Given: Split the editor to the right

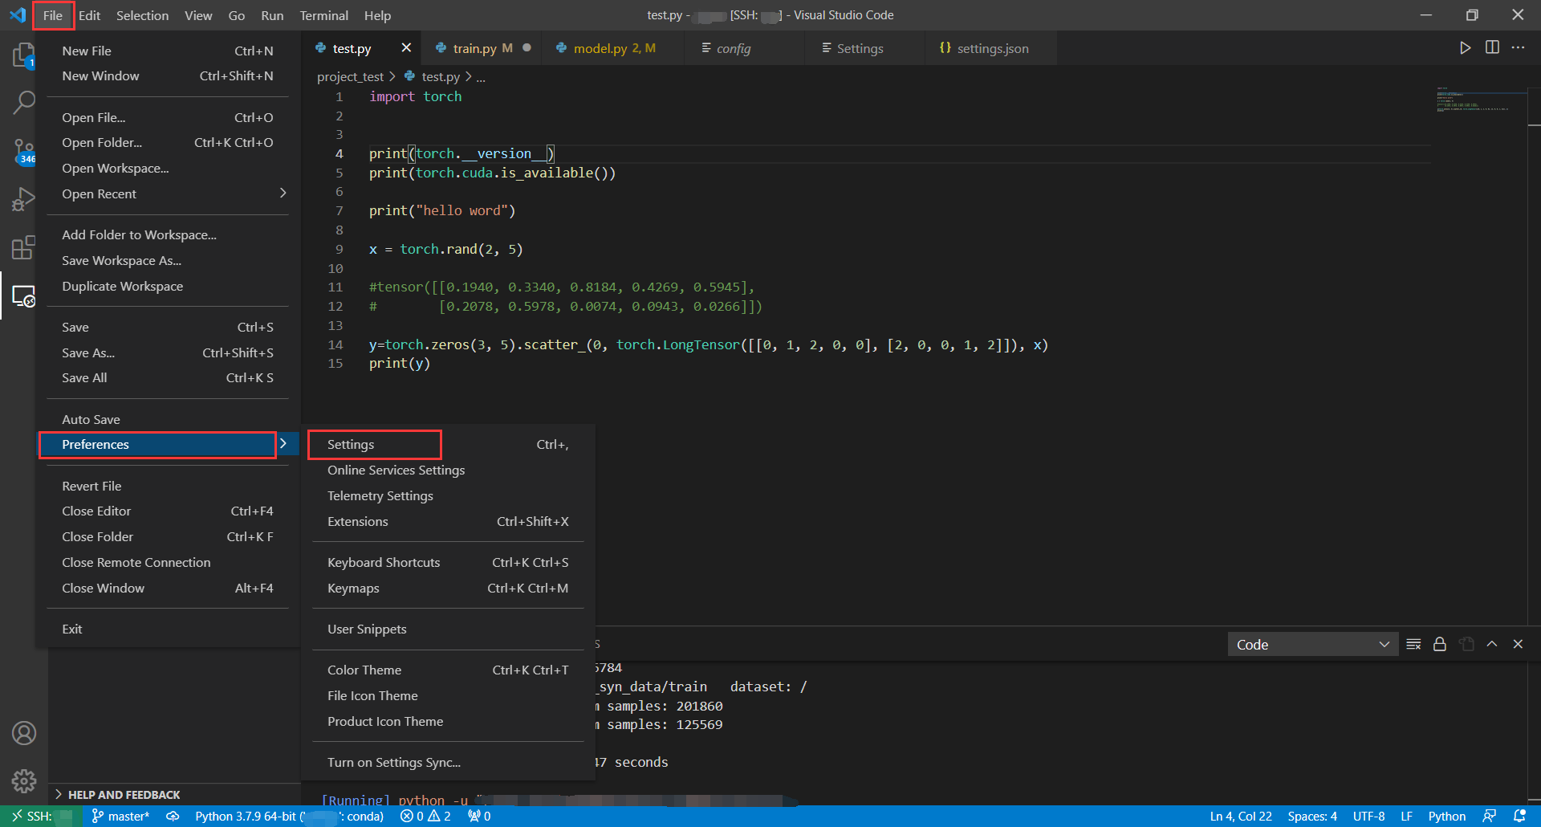Looking at the screenshot, I should 1492,48.
